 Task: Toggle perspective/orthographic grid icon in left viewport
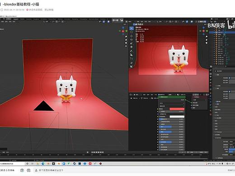[126, 46]
